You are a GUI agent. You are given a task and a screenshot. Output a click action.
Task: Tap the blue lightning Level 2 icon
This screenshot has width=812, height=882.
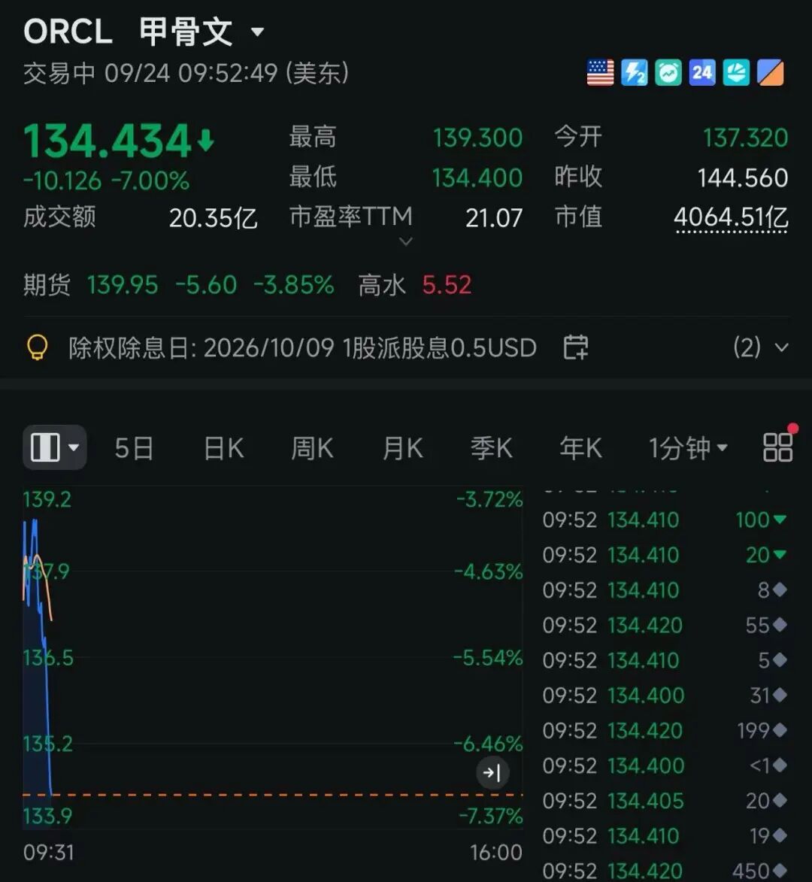635,73
